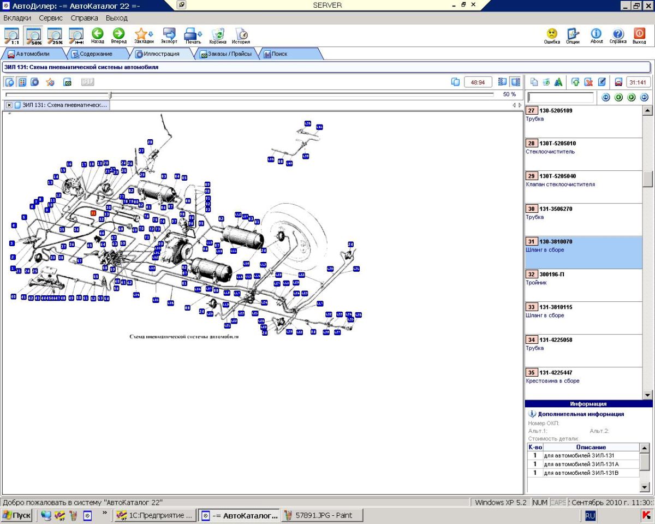Screen dimensions: 655x524
Task: Toggle the 50% zoom button
Action: pyautogui.click(x=34, y=35)
